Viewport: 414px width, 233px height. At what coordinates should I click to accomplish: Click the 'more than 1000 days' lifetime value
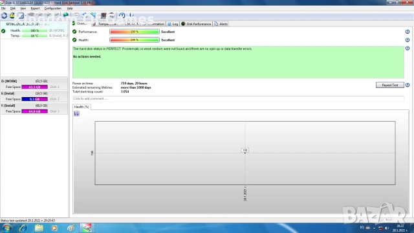[136, 87]
